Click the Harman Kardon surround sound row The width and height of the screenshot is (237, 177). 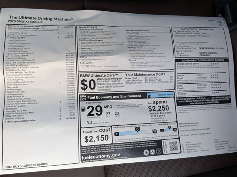pyautogui.click(x=41, y=104)
